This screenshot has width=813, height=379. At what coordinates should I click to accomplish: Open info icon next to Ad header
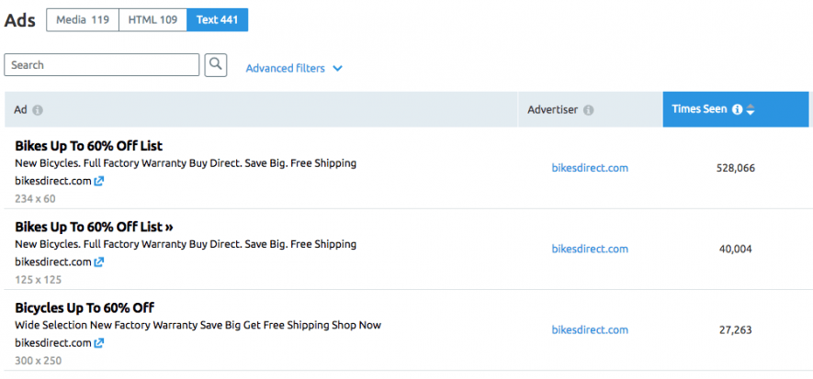coord(38,110)
